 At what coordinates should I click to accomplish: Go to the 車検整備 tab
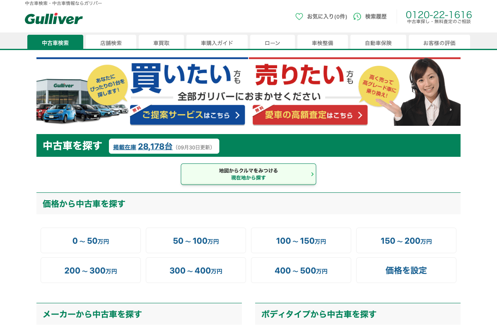322,43
